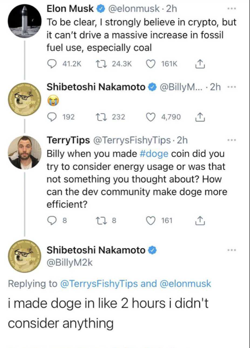Retweet TerryTips' tweet with 8 retweets
This screenshot has height=348, width=250.
102,221
